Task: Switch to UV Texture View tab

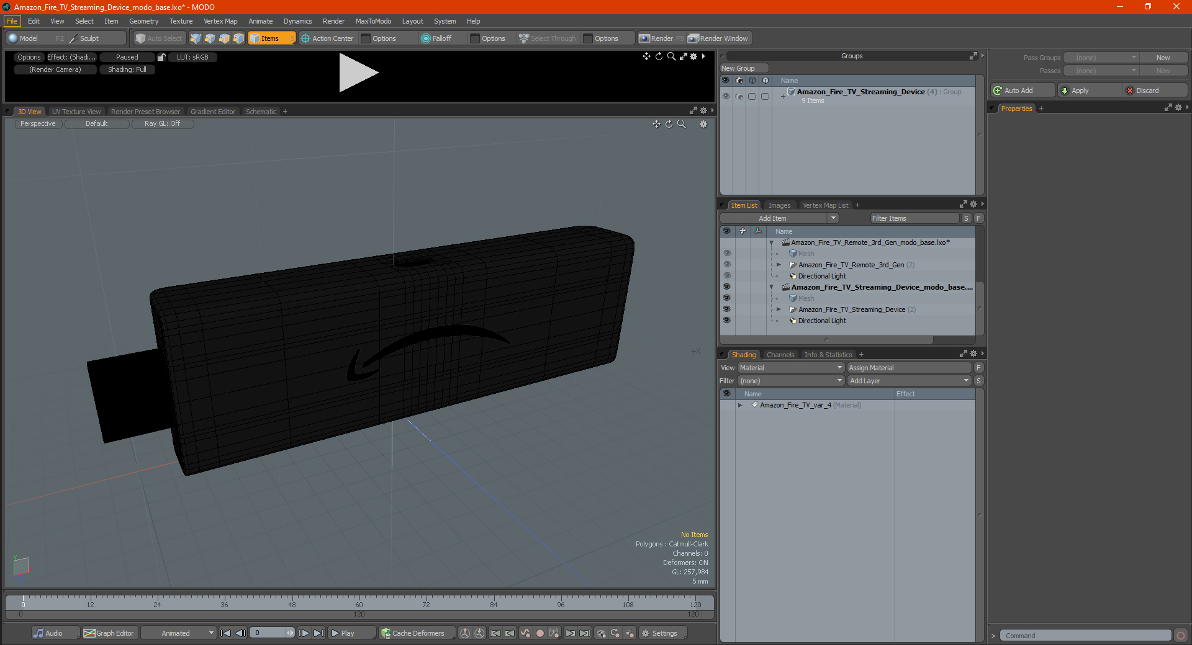Action: pyautogui.click(x=76, y=112)
